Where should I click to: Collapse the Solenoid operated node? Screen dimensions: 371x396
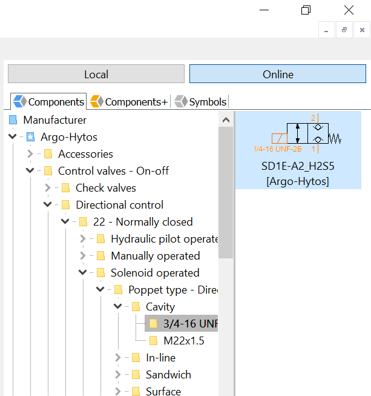coord(83,272)
